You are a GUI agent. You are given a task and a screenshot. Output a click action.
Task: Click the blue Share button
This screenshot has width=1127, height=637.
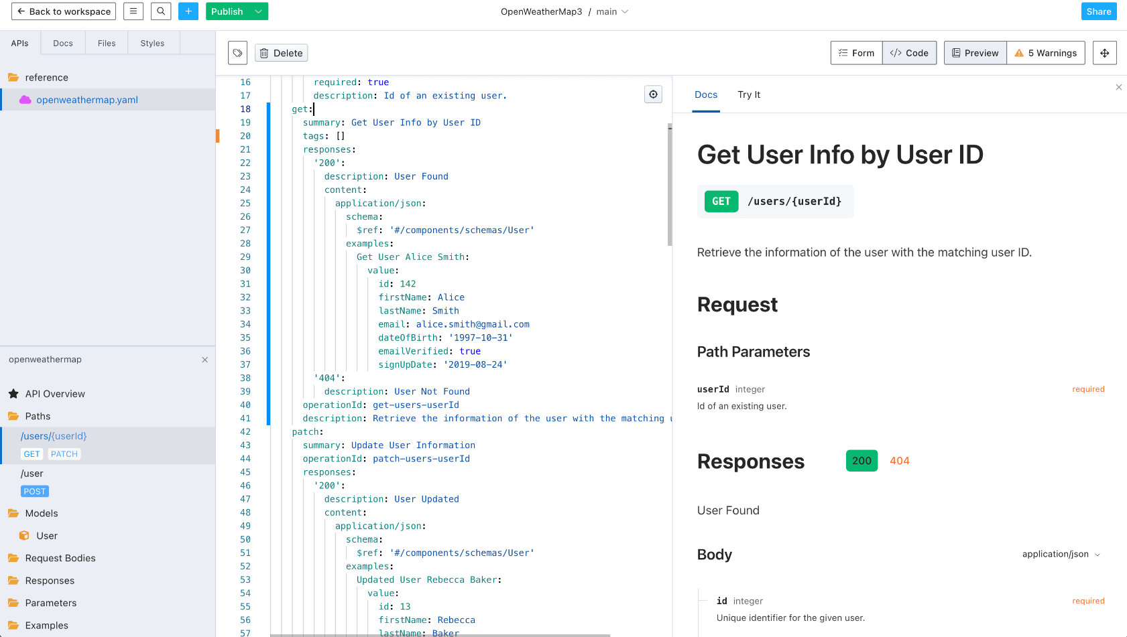click(x=1099, y=11)
